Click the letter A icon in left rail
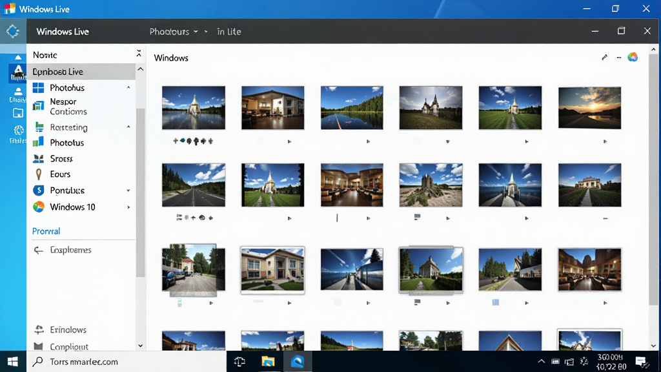Image resolution: width=661 pixels, height=372 pixels. 17,72
